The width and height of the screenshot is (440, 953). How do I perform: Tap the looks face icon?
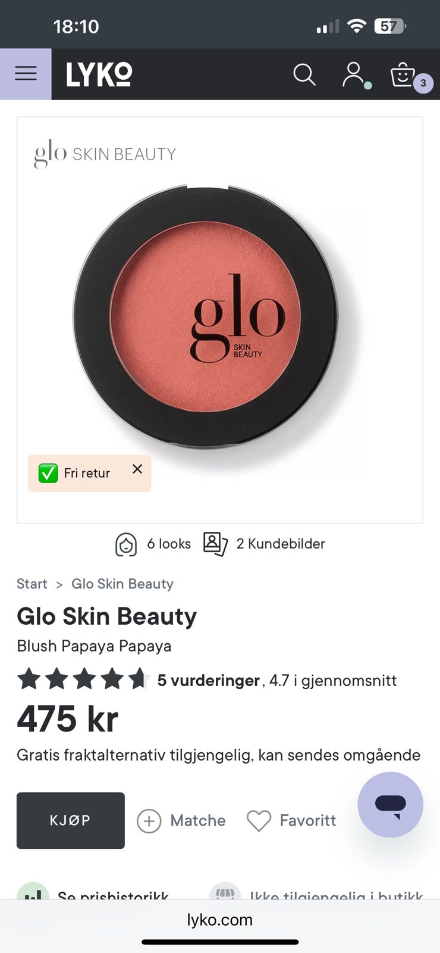[126, 544]
